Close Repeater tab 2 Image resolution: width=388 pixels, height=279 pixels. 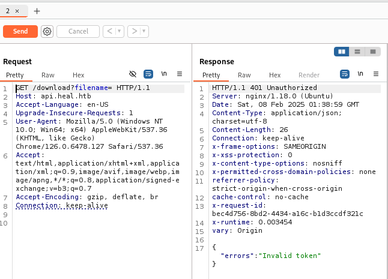click(x=17, y=11)
